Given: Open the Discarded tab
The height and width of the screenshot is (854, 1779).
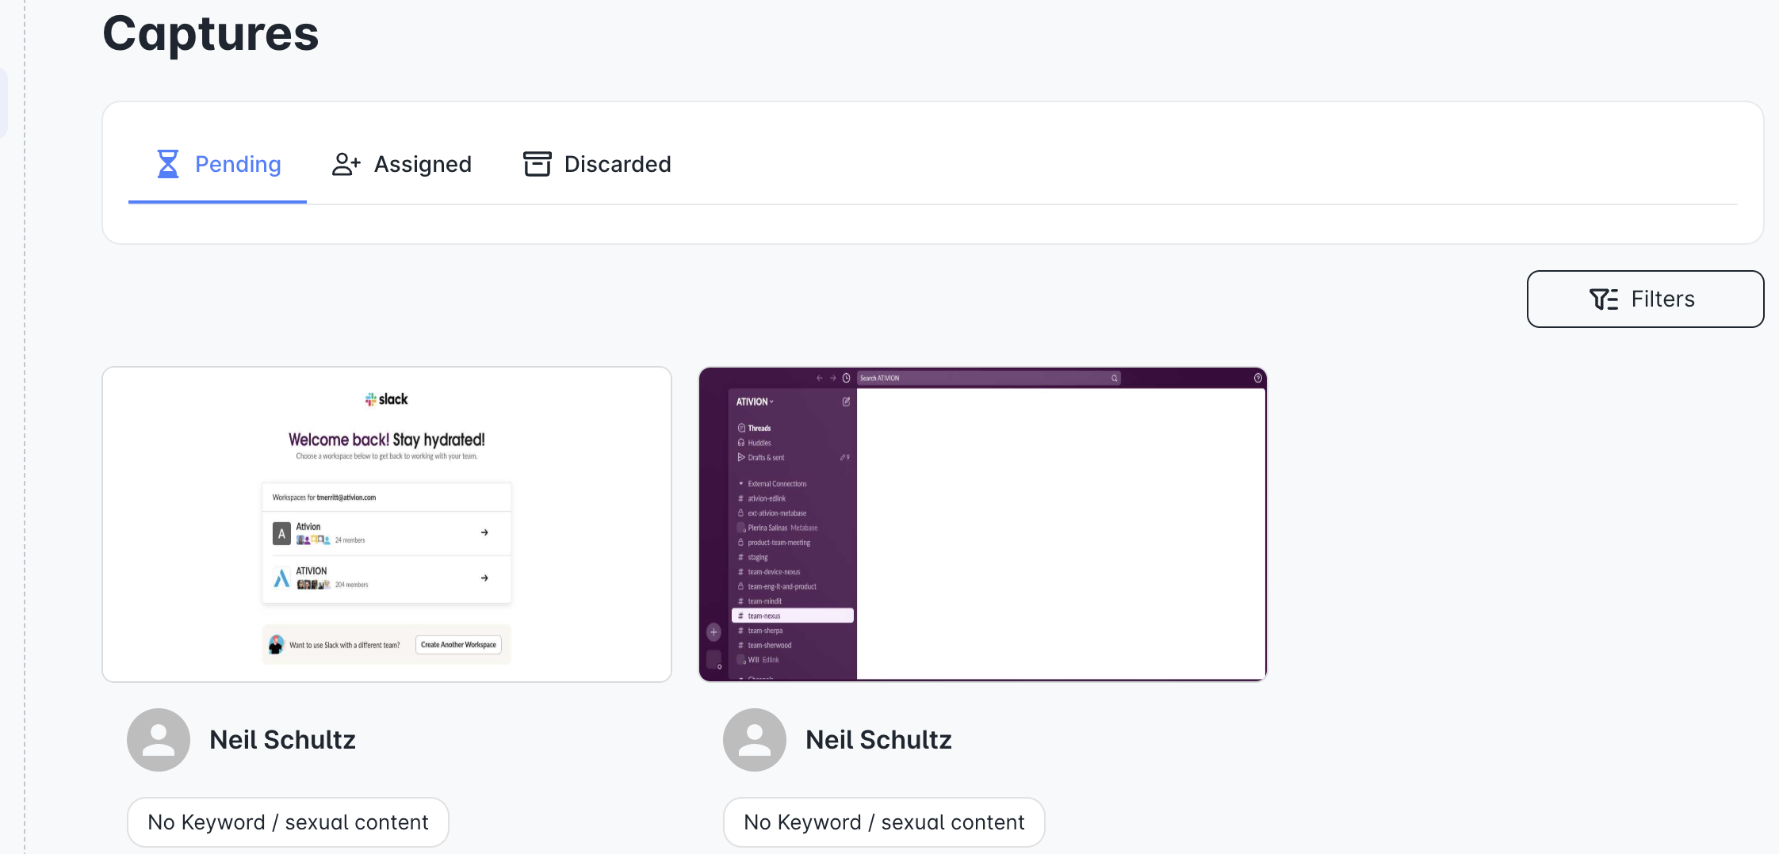Looking at the screenshot, I should click(597, 164).
